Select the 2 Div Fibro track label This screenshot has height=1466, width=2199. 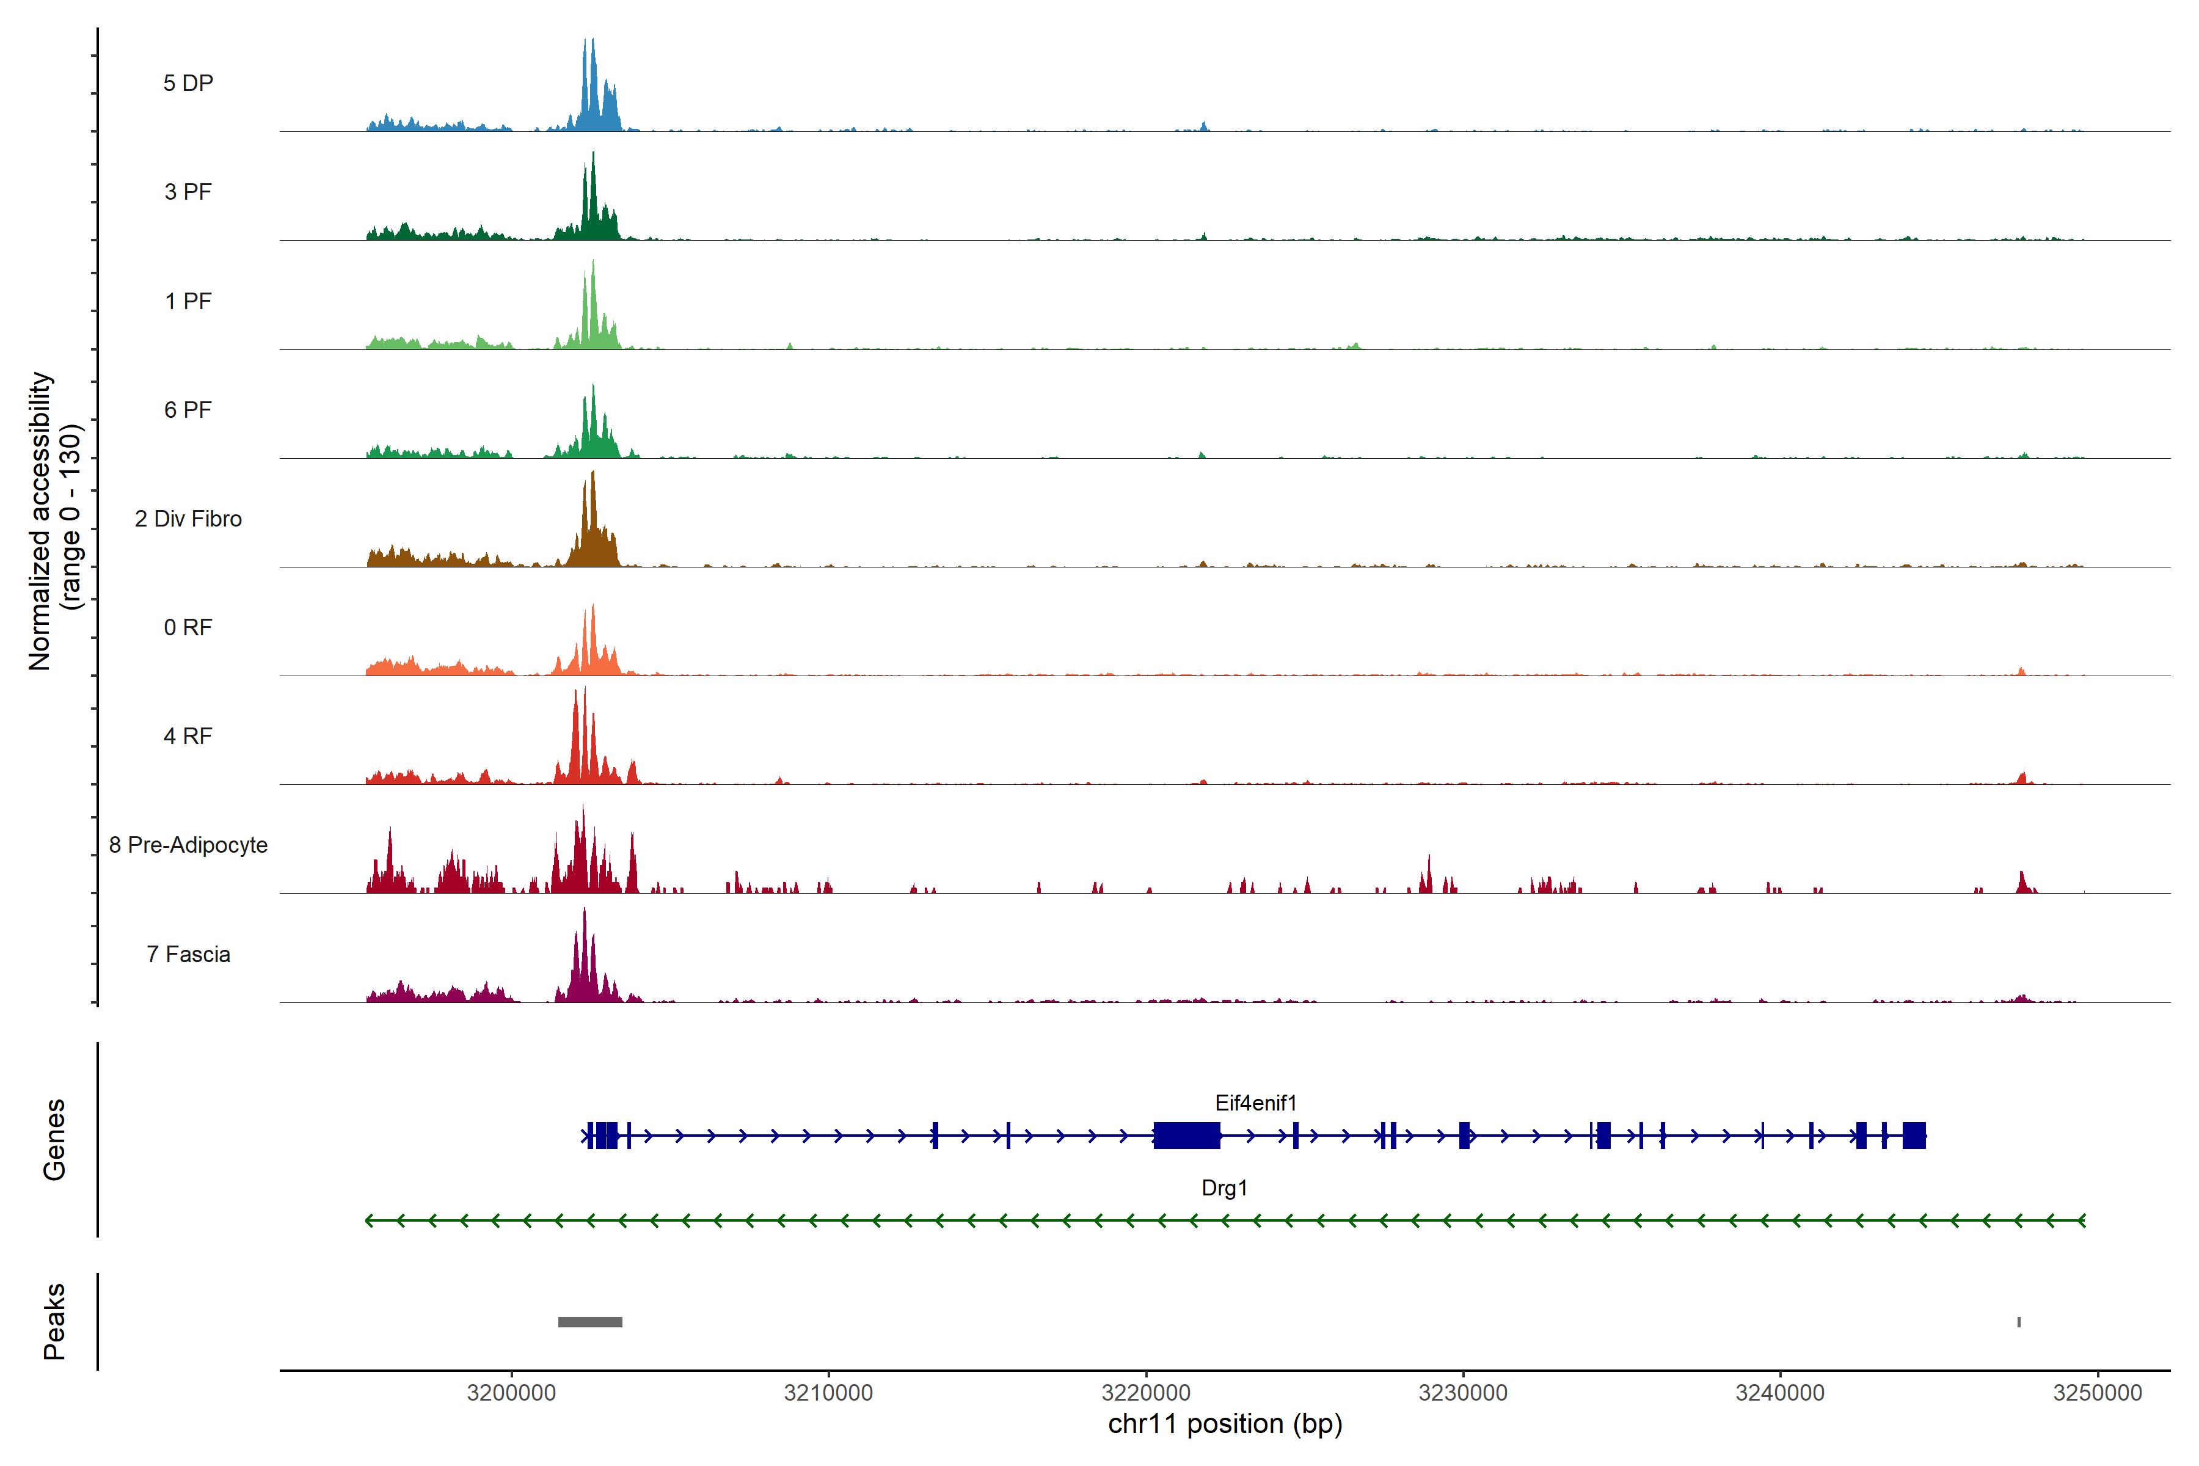188,519
